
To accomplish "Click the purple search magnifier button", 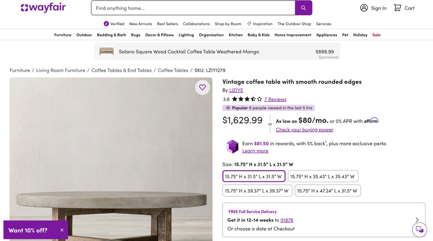I will pyautogui.click(x=304, y=8).
